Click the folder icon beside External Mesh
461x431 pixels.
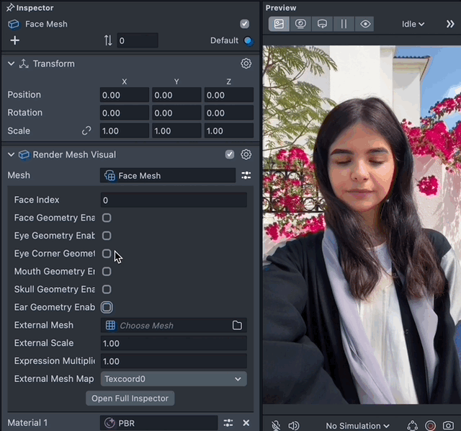click(237, 326)
